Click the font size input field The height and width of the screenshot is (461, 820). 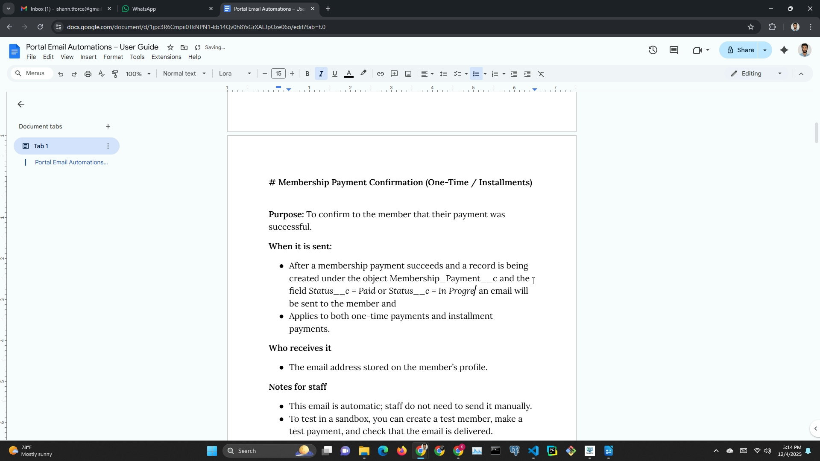coord(278,74)
